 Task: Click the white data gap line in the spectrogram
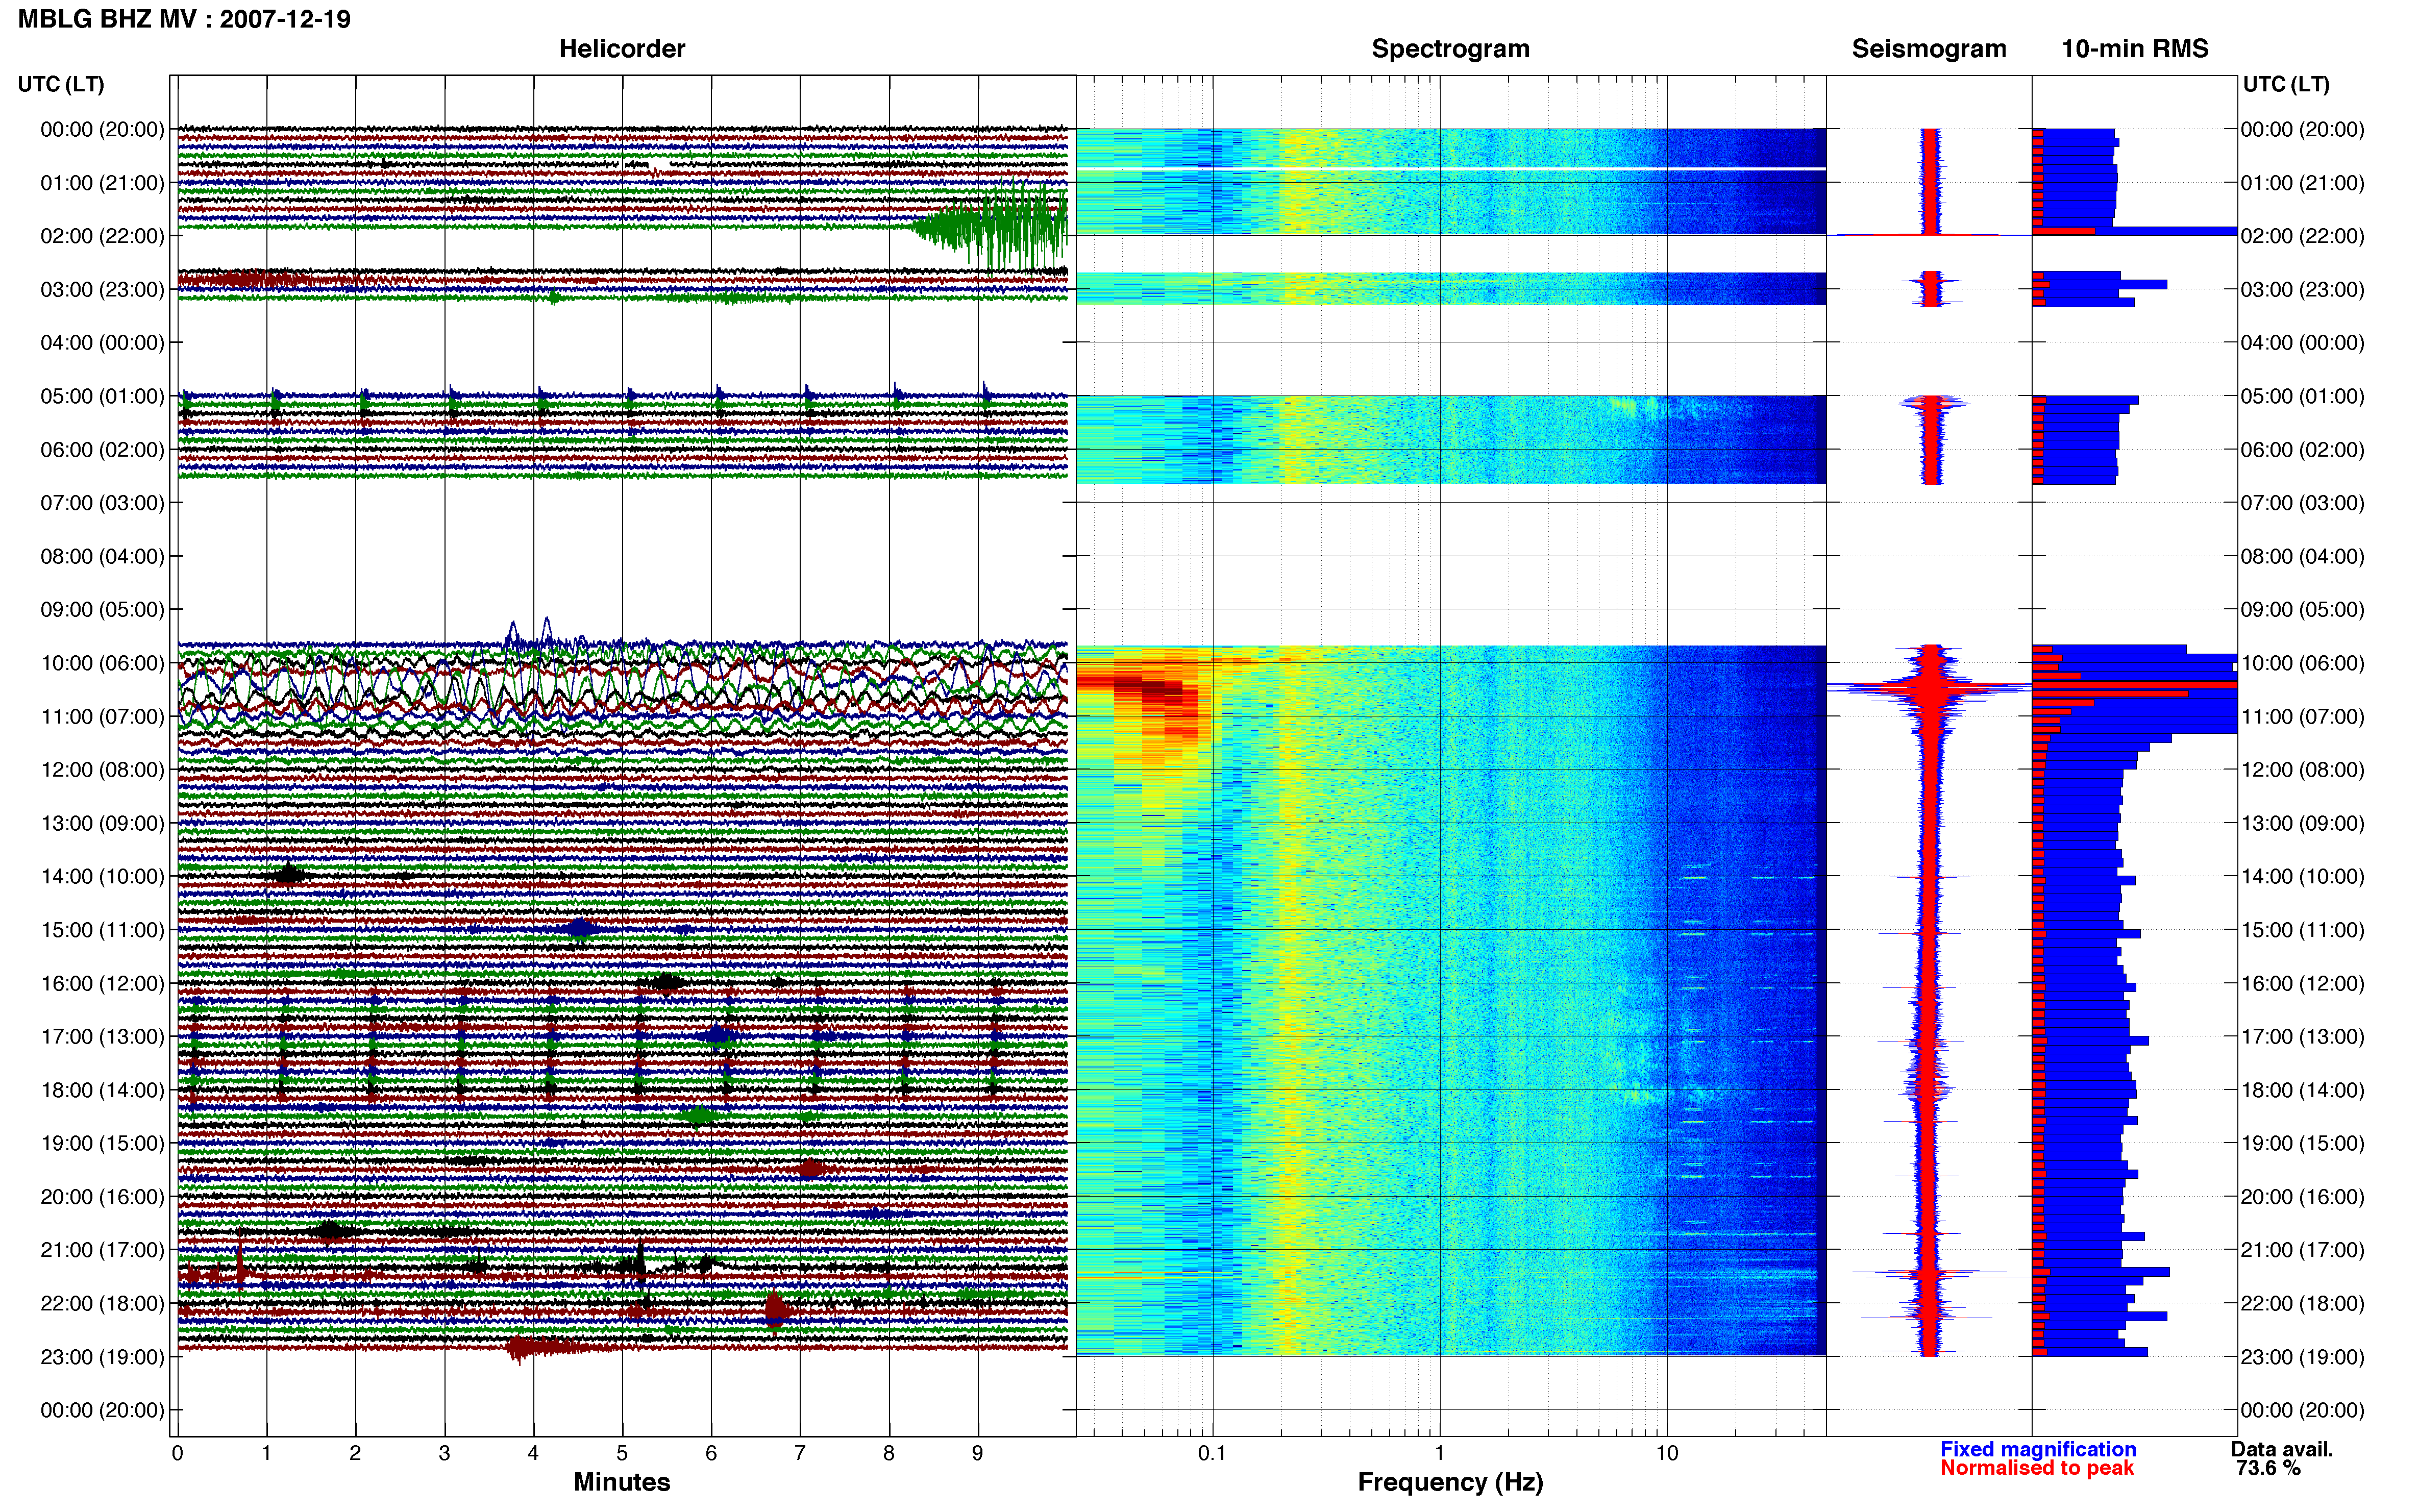tap(1450, 169)
